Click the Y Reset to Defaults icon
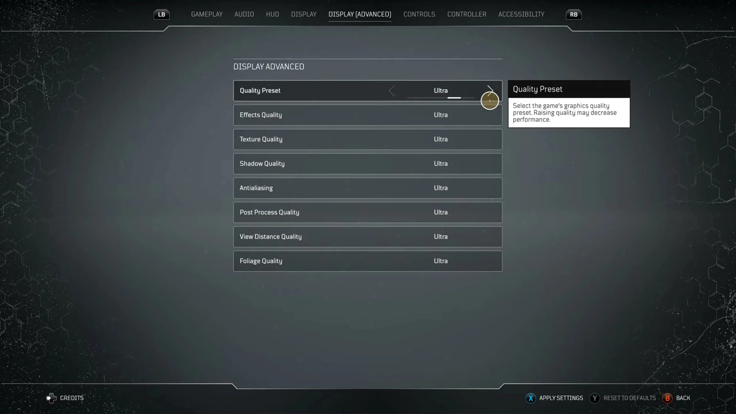 coord(595,398)
